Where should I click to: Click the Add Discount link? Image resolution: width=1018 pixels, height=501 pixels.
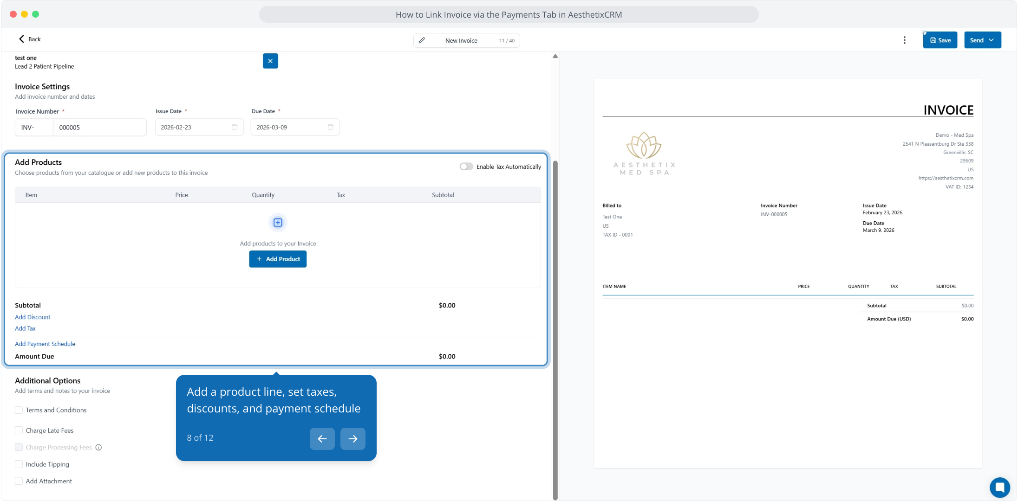pos(33,317)
